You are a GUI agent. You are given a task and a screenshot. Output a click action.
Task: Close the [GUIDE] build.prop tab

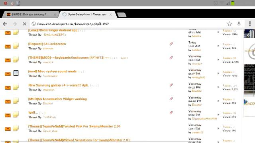(x=55, y=15)
